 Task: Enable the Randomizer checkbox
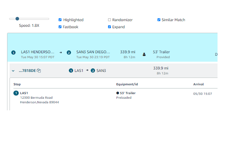[109, 20]
